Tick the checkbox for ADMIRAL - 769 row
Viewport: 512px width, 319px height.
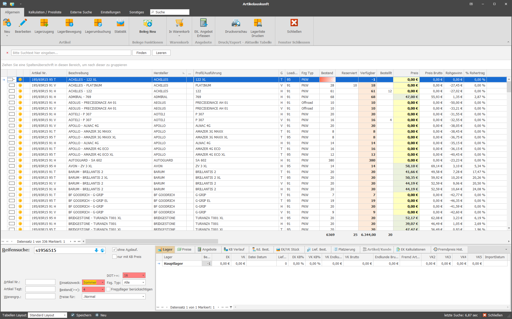point(12,97)
